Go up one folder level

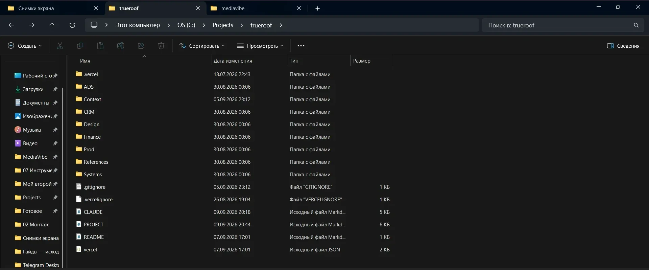(52, 25)
